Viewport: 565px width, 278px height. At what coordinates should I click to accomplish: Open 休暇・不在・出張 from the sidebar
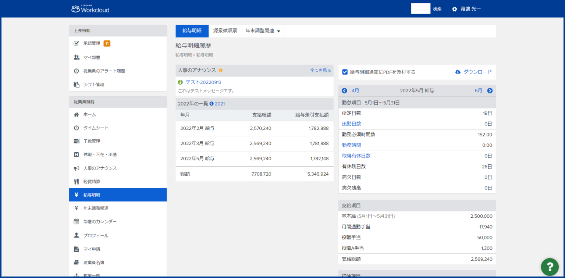click(x=76, y=154)
